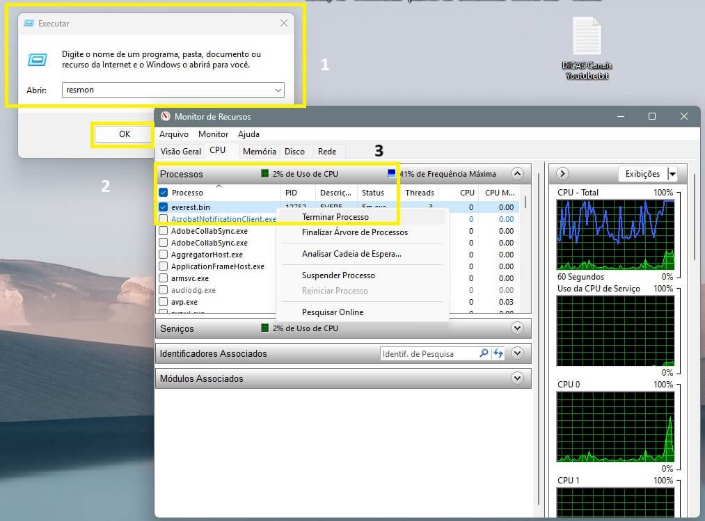The width and height of the screenshot is (705, 521).
Task: Close the Executar dialog
Action: click(x=284, y=23)
